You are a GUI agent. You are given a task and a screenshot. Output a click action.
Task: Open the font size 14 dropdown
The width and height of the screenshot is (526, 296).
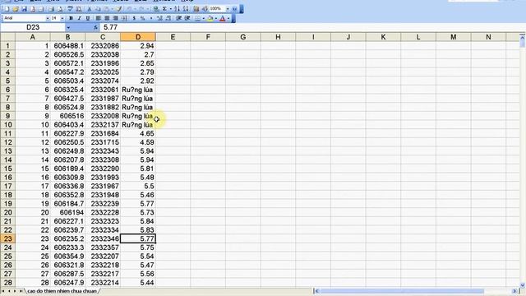62,18
